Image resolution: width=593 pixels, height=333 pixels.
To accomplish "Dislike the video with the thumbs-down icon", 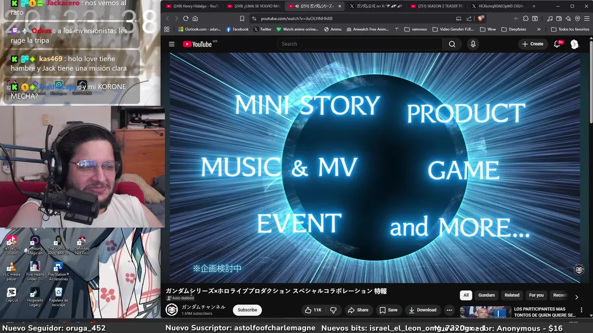I will pos(333,310).
